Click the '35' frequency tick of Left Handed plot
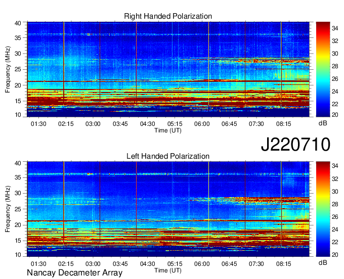 click(x=18, y=177)
